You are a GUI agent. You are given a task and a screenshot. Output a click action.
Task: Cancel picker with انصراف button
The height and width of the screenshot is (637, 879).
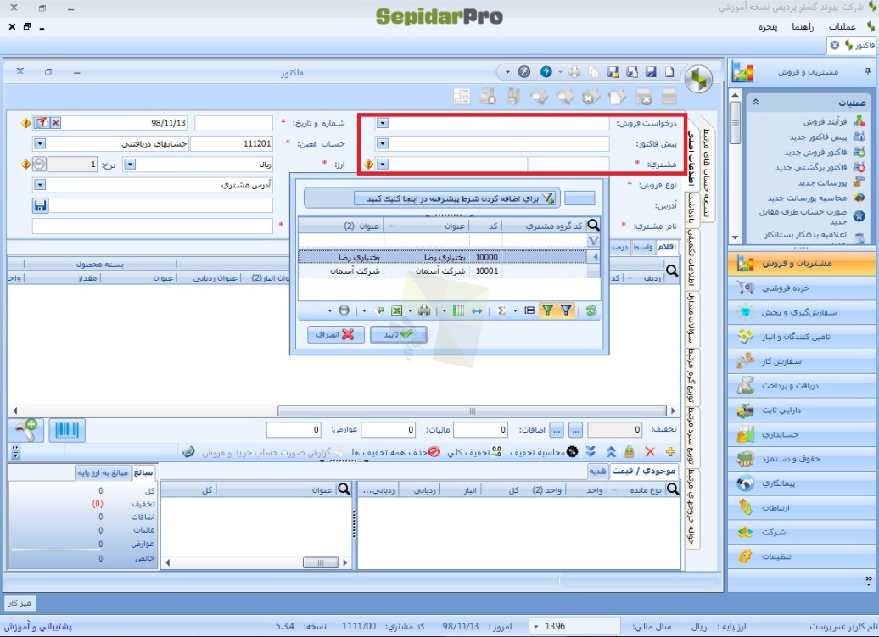pos(335,334)
